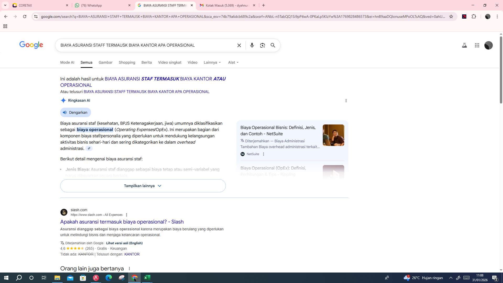The height and width of the screenshot is (283, 503).
Task: Open Excel from the taskbar
Action: (x=147, y=277)
